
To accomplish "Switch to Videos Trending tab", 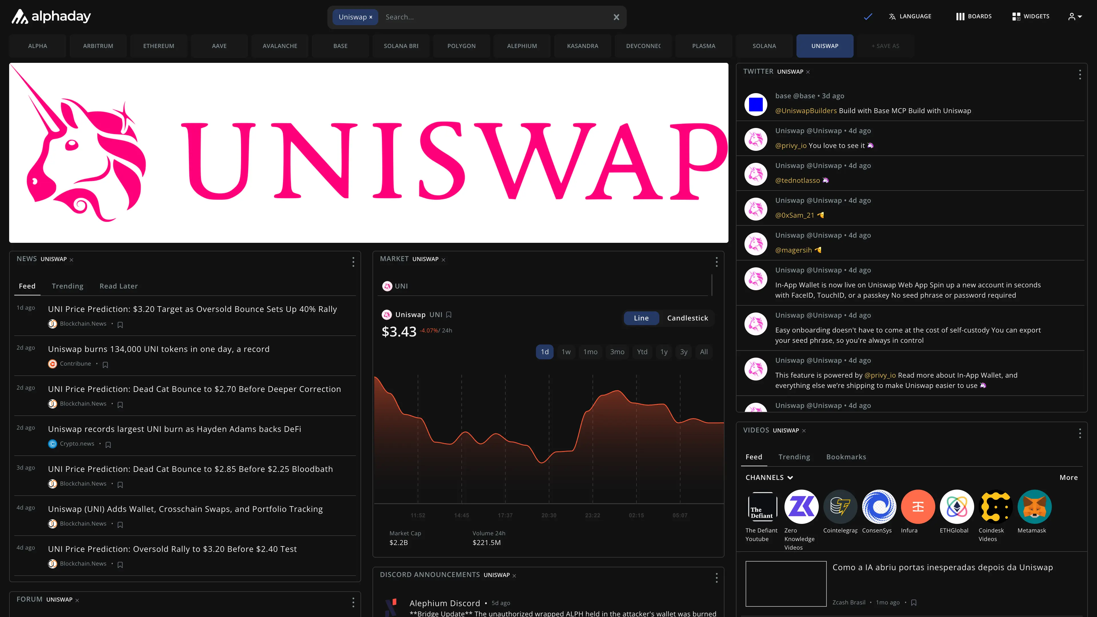I will click(x=794, y=457).
